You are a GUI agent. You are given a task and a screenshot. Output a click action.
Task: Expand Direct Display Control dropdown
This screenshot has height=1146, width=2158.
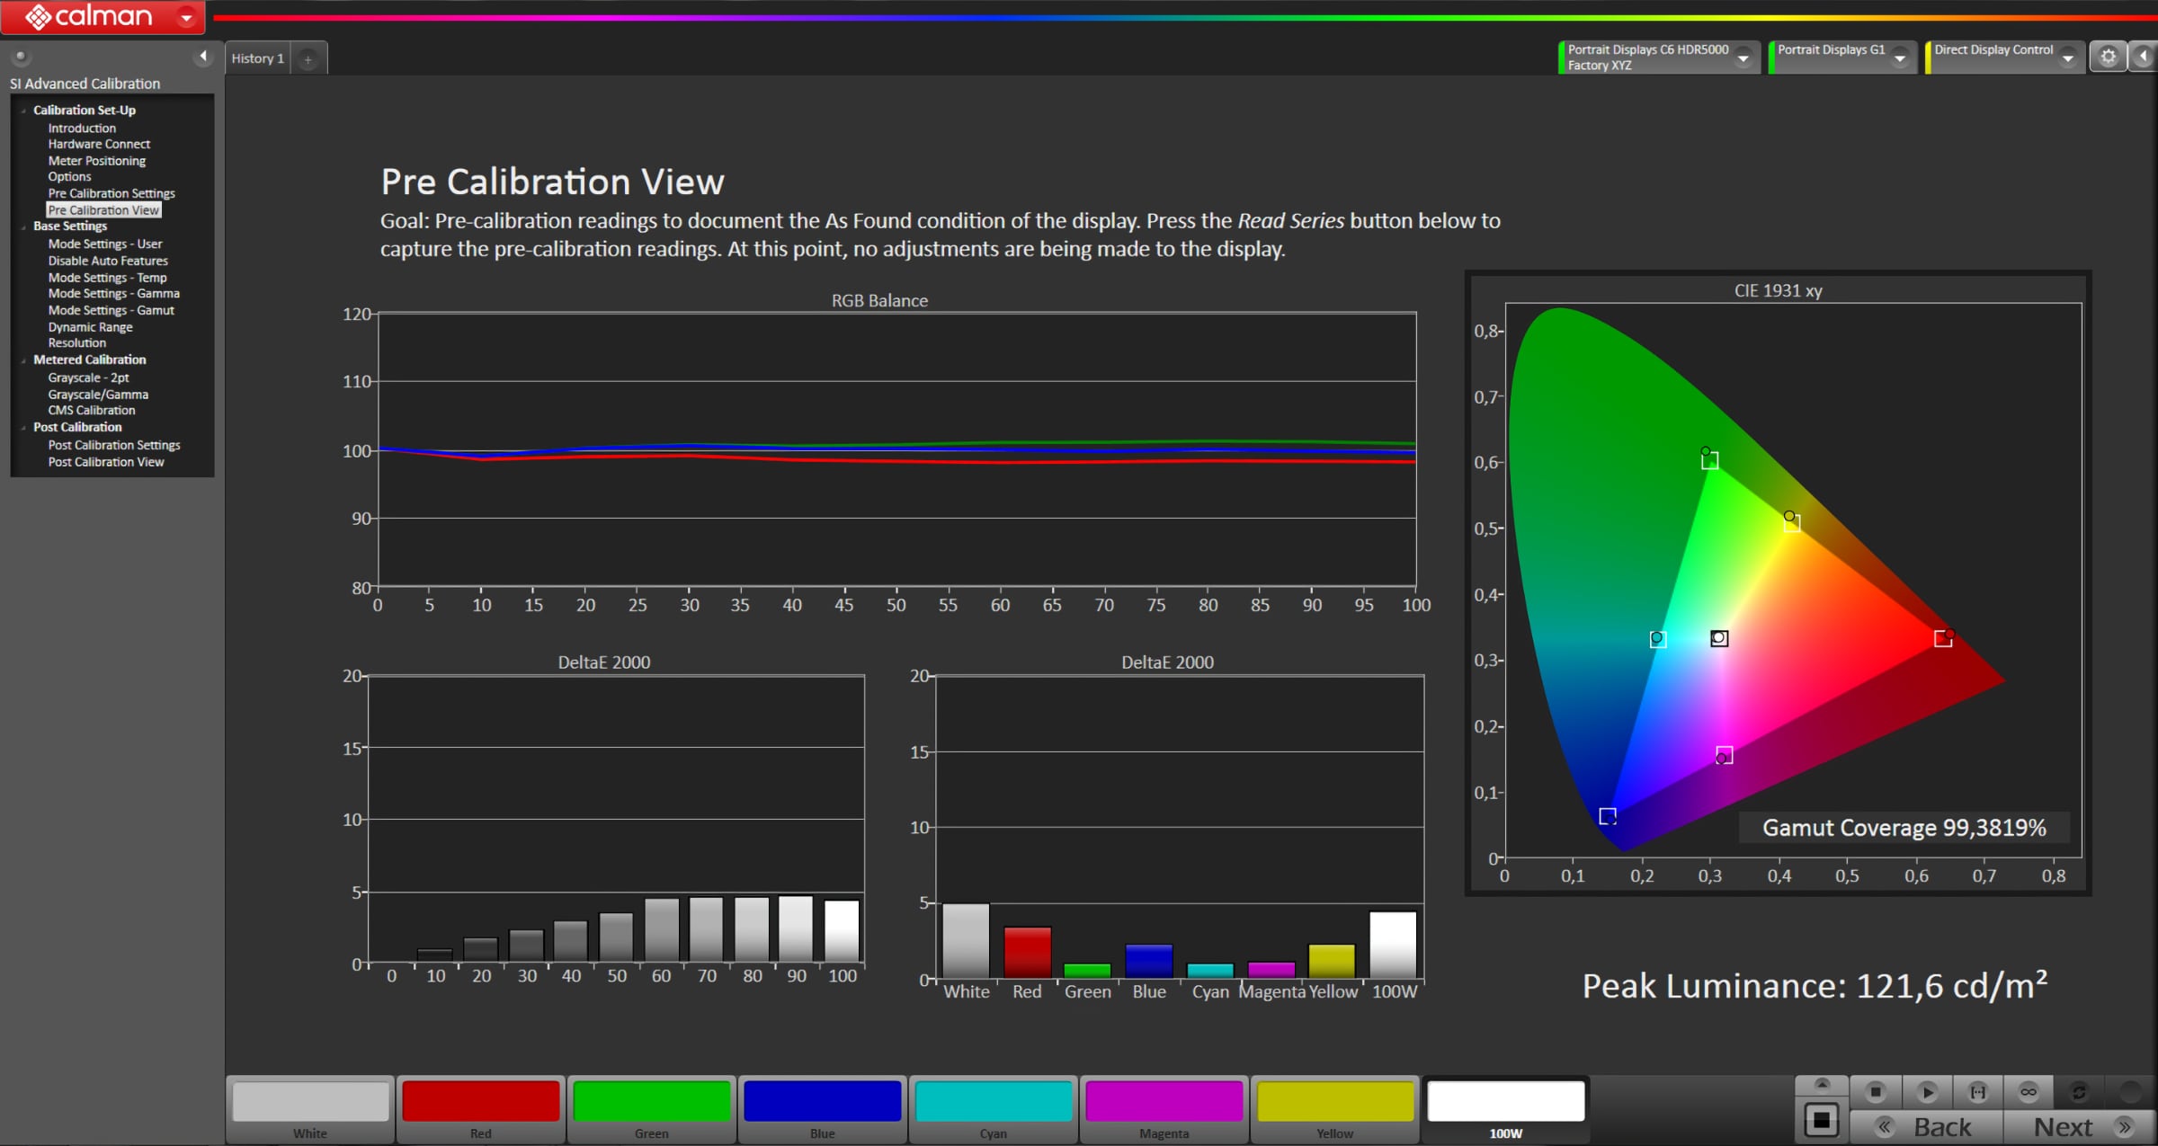pyautogui.click(x=2068, y=58)
